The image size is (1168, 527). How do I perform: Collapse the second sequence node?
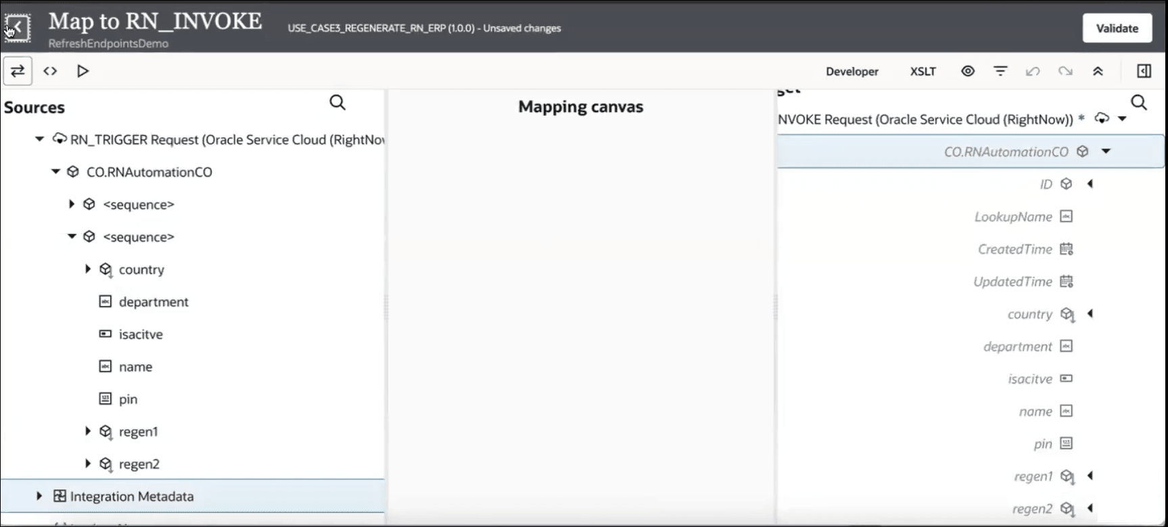pyautogui.click(x=72, y=236)
